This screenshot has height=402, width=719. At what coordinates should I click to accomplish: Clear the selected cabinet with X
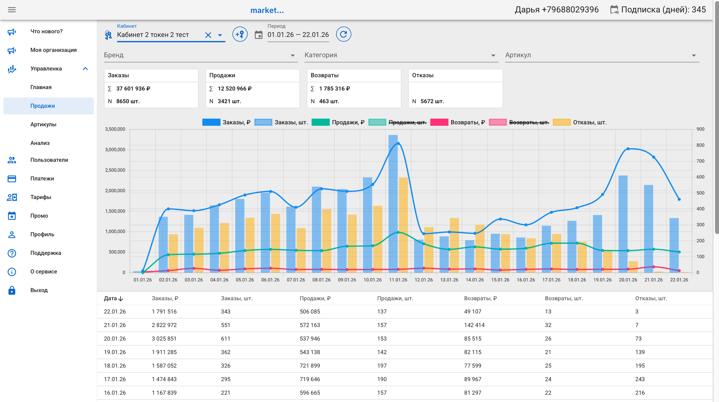[208, 35]
